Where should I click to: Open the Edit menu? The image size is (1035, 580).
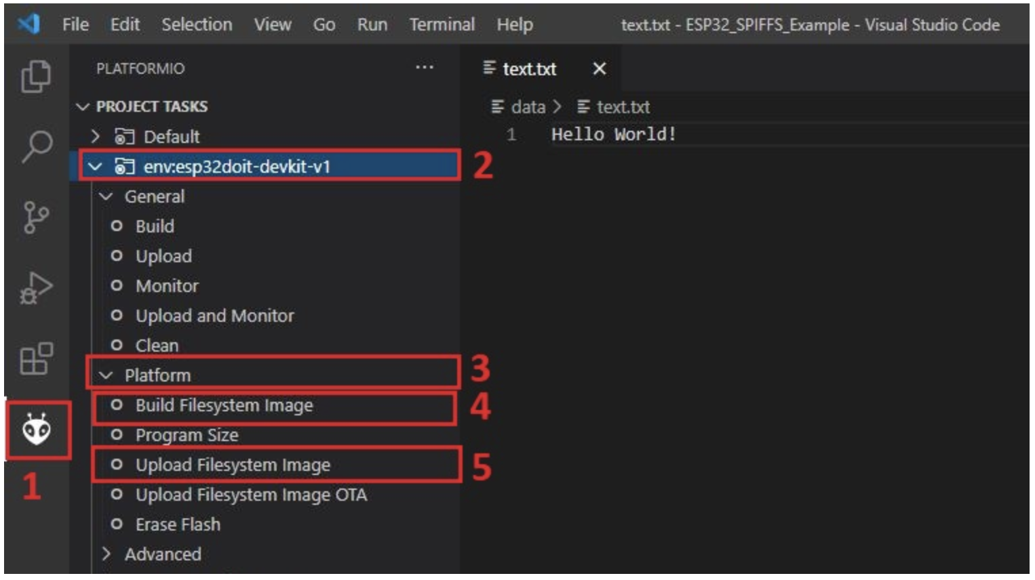pos(125,25)
